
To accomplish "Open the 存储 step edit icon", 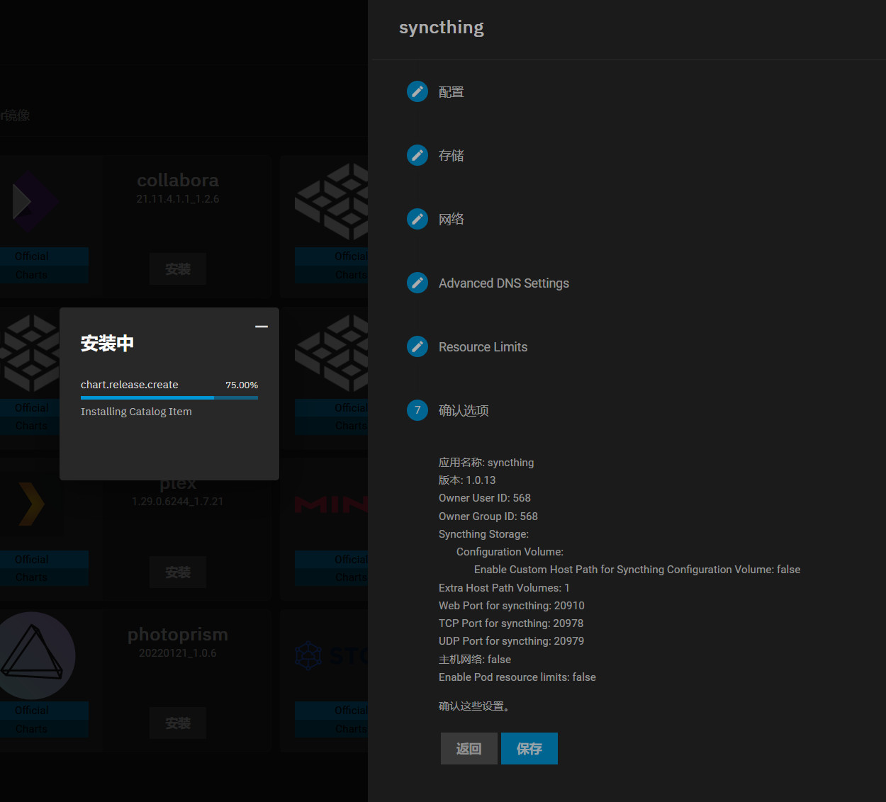I will pyautogui.click(x=417, y=155).
